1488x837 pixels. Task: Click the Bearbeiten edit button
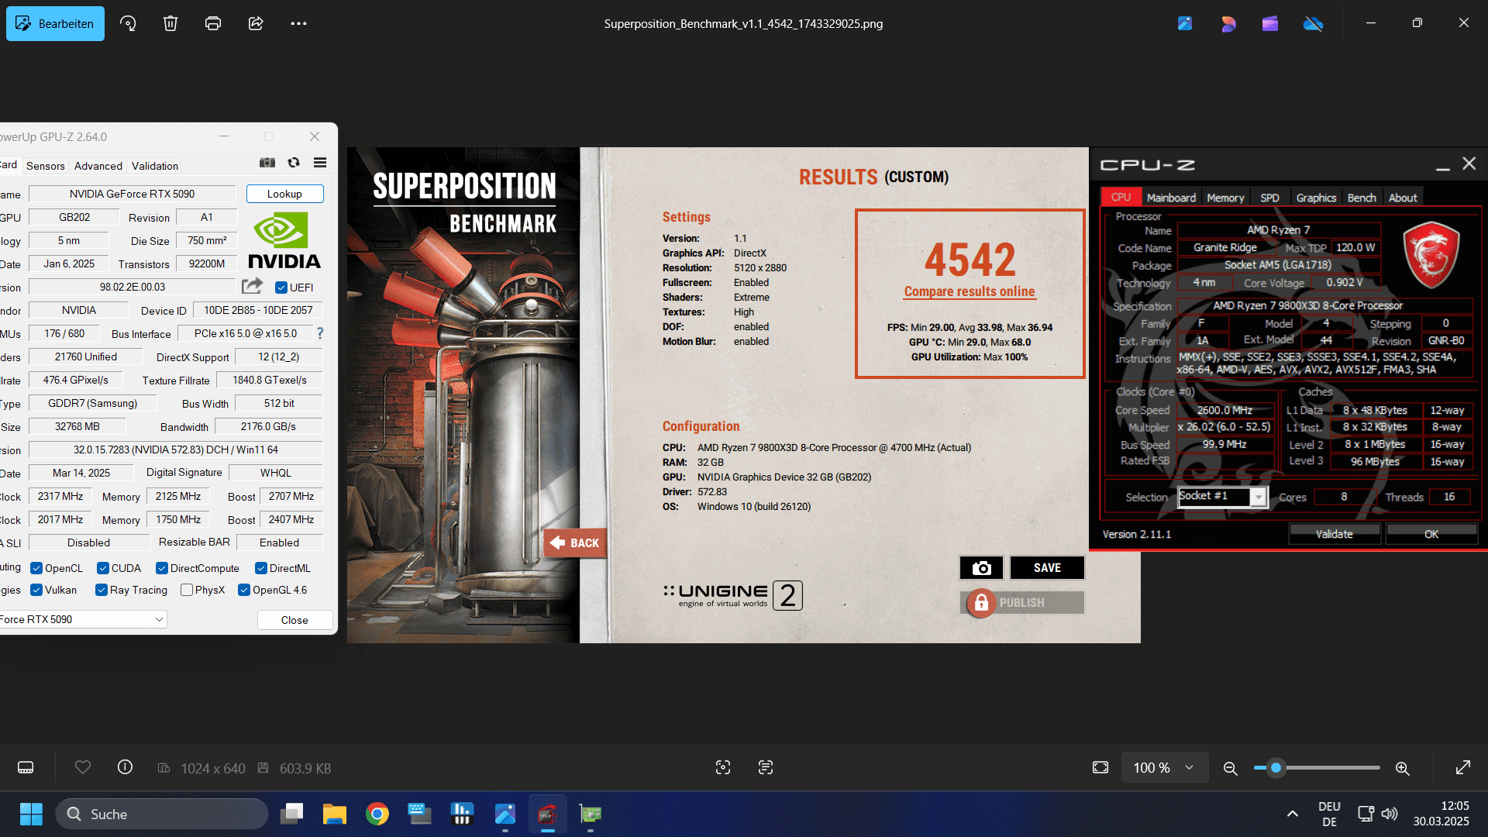click(x=55, y=23)
